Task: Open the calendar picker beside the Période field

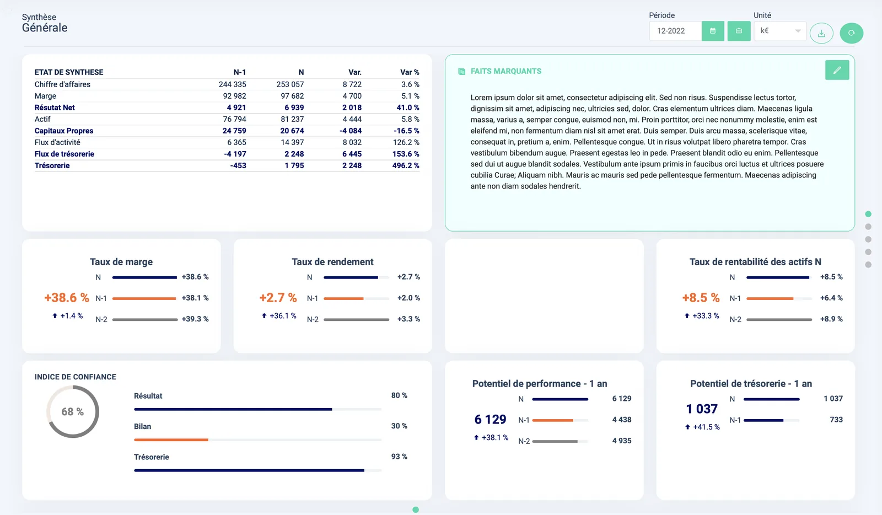Action: coord(713,31)
